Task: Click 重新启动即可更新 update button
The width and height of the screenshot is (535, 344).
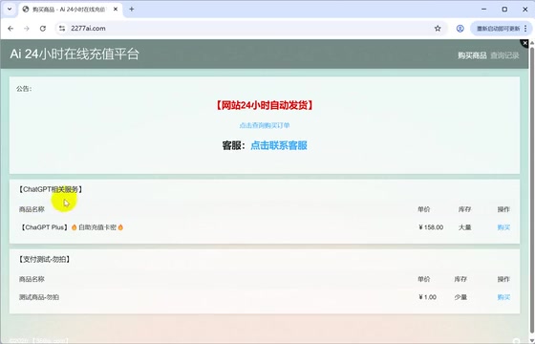Action: pyautogui.click(x=498, y=29)
